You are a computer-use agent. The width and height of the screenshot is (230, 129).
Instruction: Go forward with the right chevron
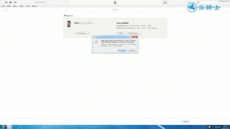[x=8, y=10]
